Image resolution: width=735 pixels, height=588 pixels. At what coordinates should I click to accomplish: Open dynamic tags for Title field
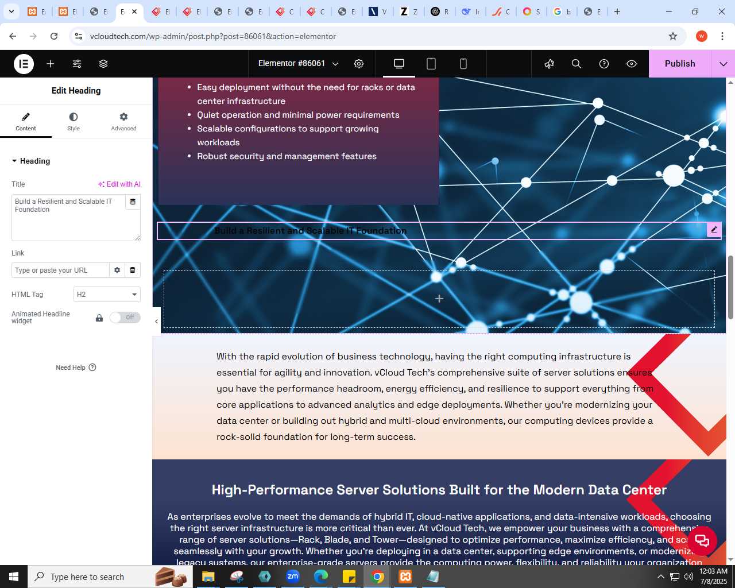pyautogui.click(x=133, y=202)
